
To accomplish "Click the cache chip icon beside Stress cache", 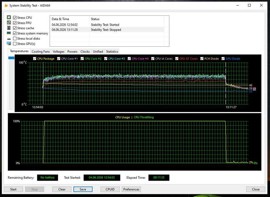I will tap(9, 28).
